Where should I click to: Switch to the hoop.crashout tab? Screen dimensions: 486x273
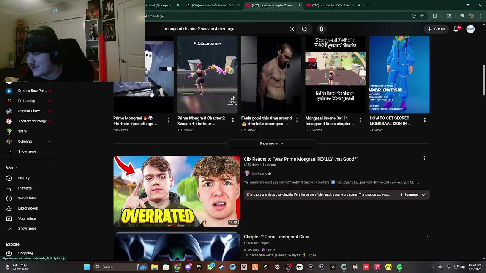point(161,5)
